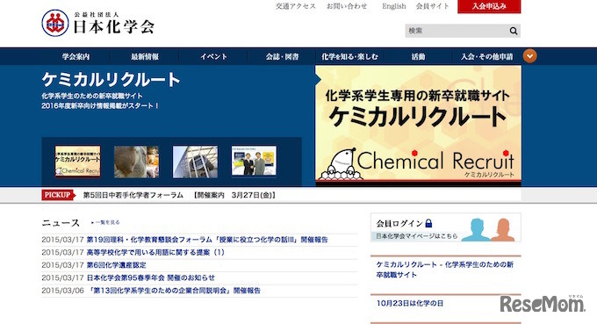Image resolution: width=597 pixels, height=324 pixels.
Task: Click 日本化学会マイページはこちら
Action: click(416, 236)
